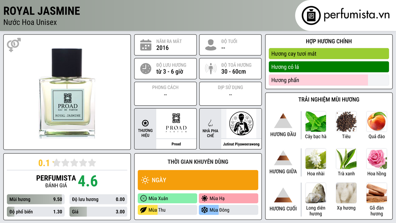
Task: Click the Hợp hương chính heading
Action: [329, 41]
